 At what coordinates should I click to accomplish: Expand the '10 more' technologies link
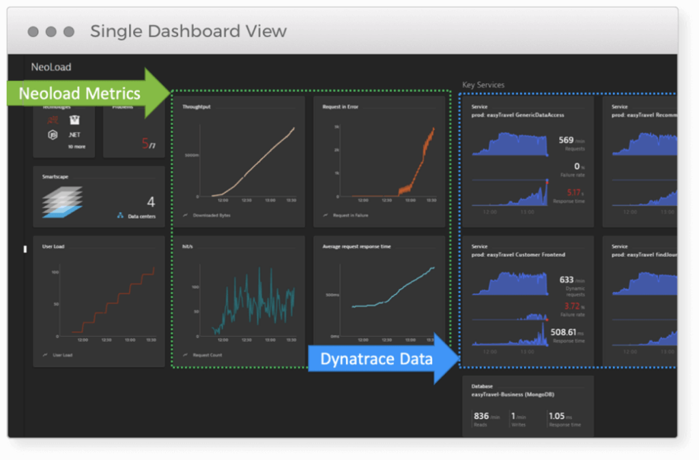point(76,147)
